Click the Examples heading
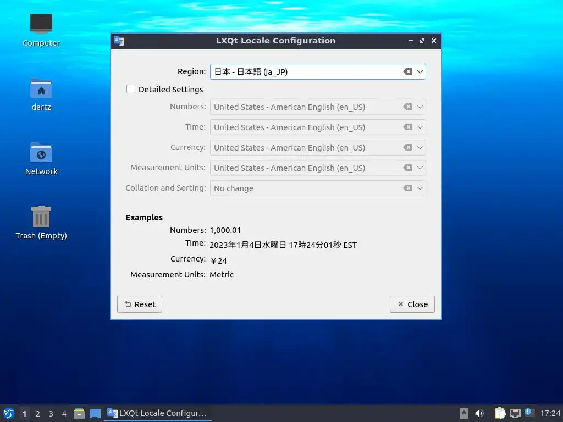Image resolution: width=563 pixels, height=422 pixels. [x=144, y=218]
